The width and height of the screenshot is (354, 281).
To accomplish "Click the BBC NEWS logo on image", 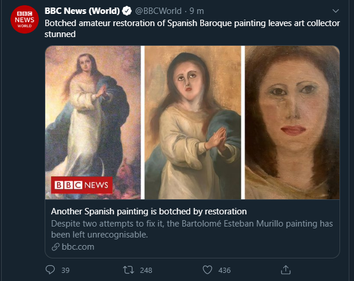I will click(x=82, y=185).
